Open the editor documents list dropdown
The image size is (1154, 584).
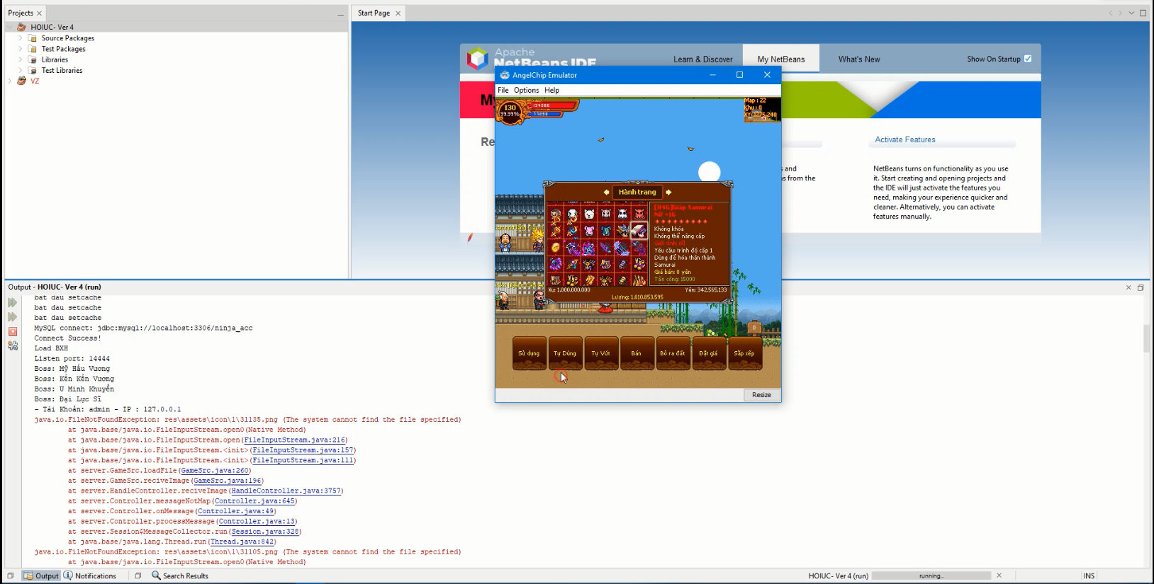pyautogui.click(x=1131, y=13)
